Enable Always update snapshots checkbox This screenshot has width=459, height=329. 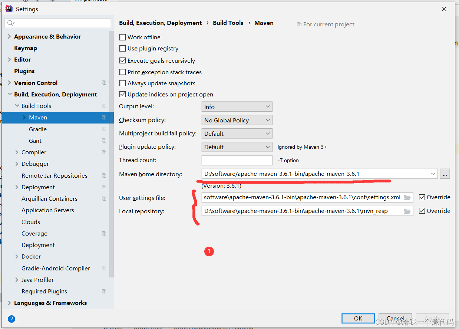(123, 83)
